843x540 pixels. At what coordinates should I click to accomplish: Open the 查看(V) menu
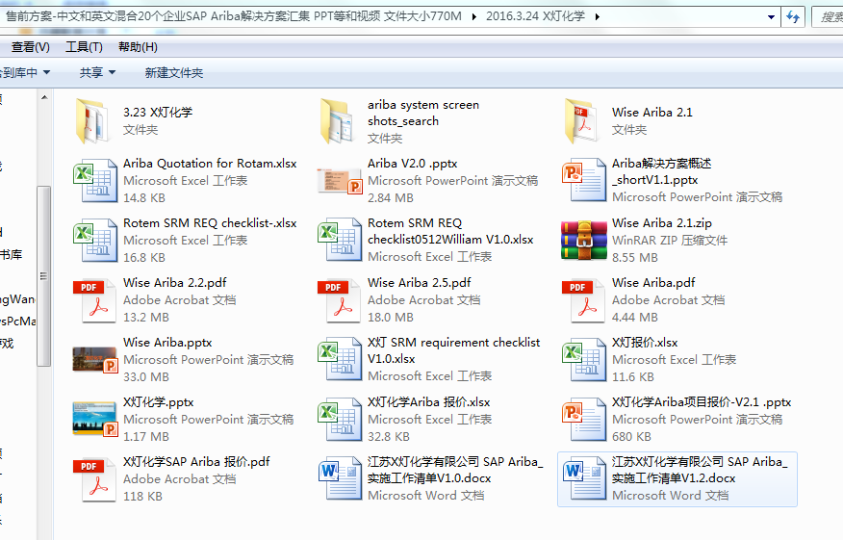point(31,47)
